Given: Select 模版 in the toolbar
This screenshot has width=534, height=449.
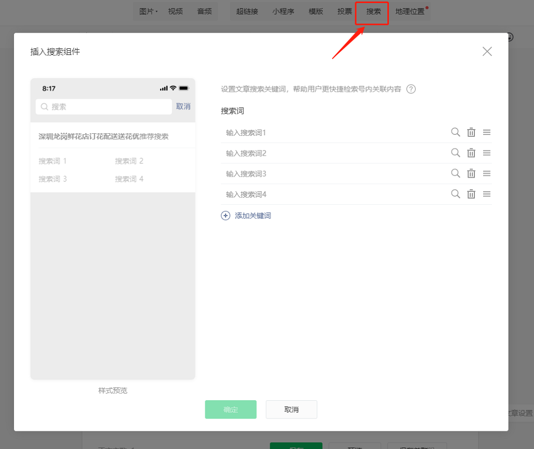Looking at the screenshot, I should [316, 11].
